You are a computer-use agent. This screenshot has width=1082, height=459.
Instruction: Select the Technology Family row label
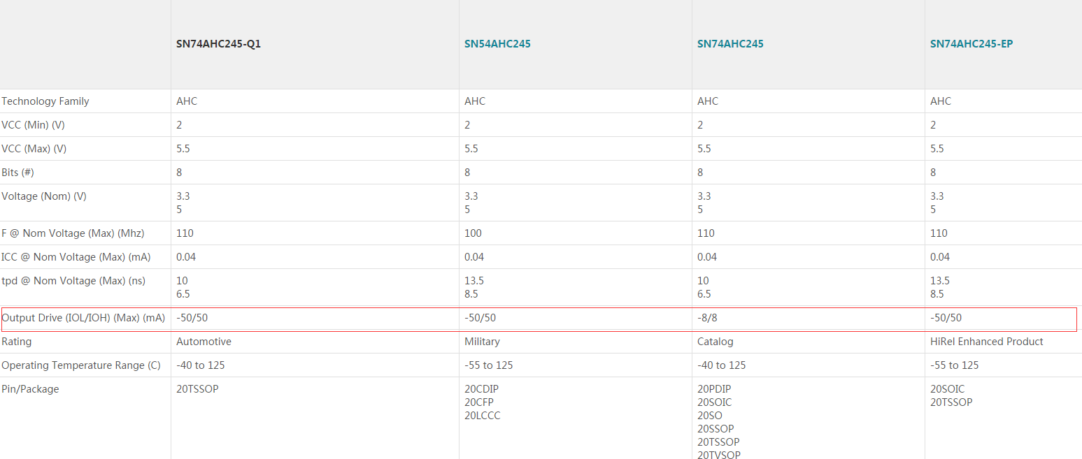tap(45, 101)
